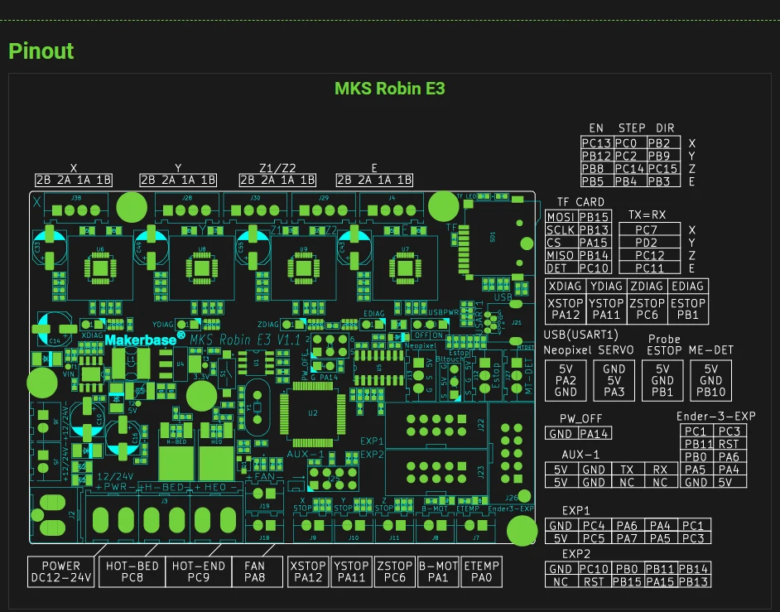Click the "PC12" cell under TX=RX
Screen dimensions: 780x612
click(649, 255)
